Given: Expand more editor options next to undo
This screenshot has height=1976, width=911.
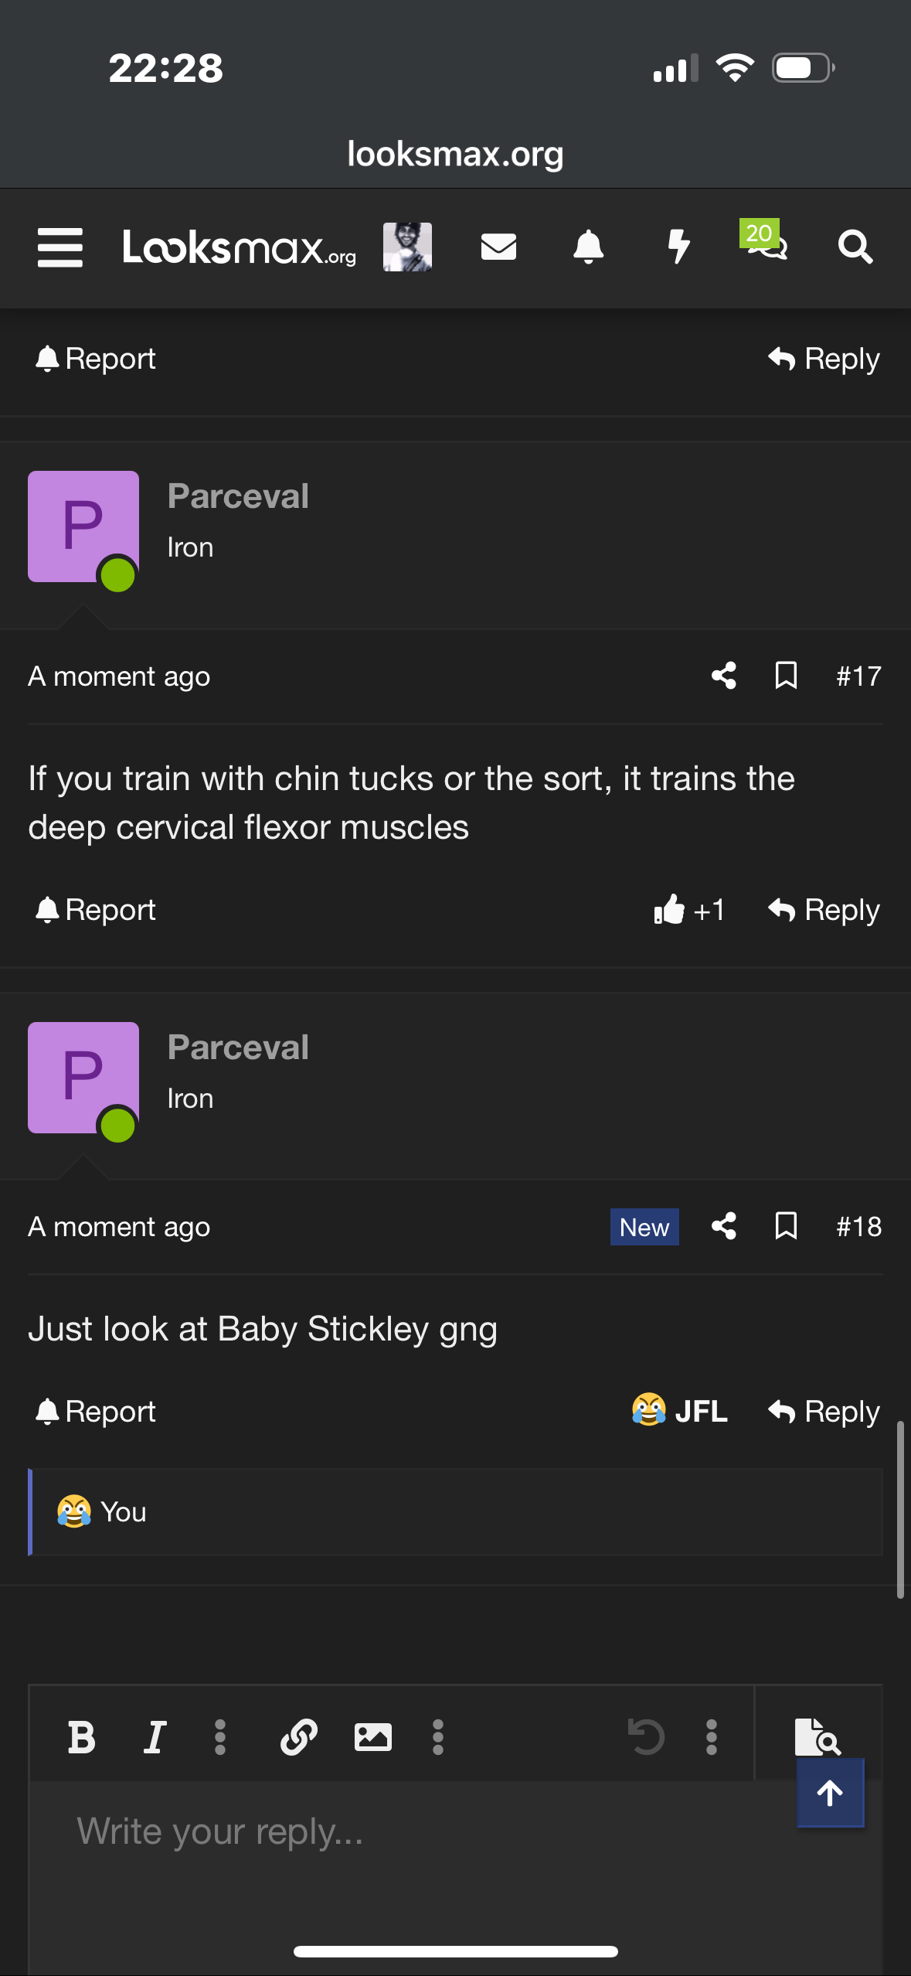Looking at the screenshot, I should [712, 1737].
